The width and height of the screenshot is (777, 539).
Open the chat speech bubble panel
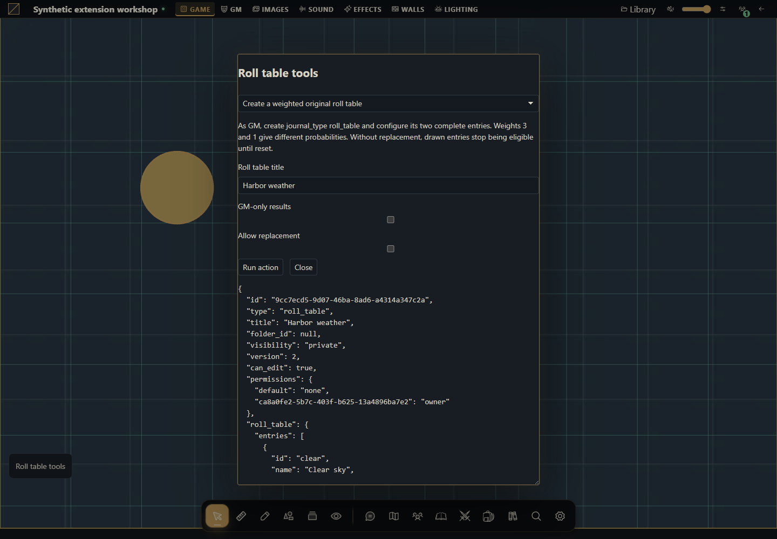(x=370, y=516)
